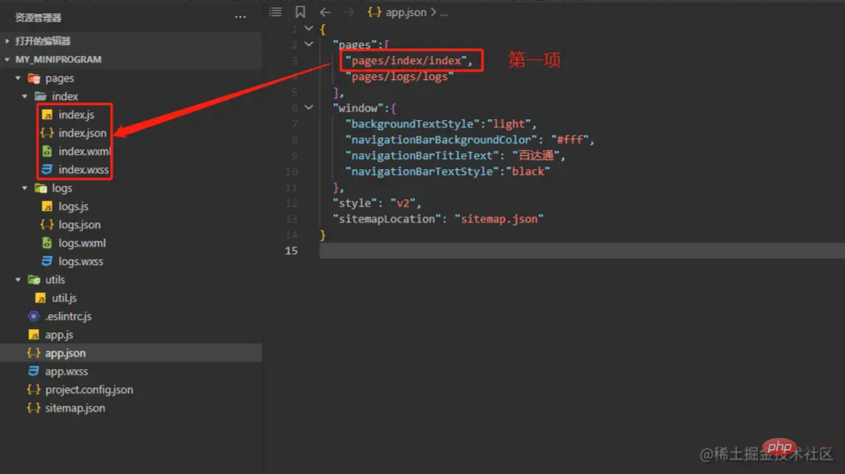
Task: Click the logs.js file icon
Action: (47, 207)
